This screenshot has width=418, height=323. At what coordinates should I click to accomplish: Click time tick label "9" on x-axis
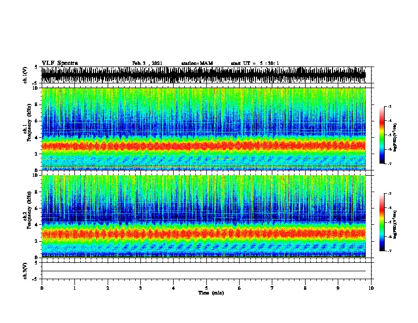pyautogui.click(x=338, y=288)
